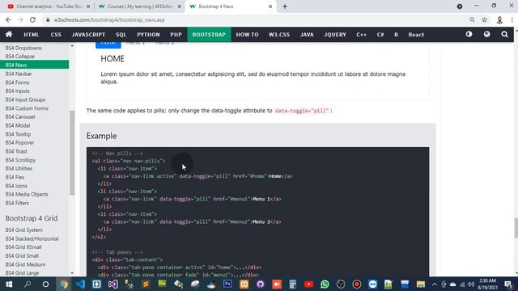
Task: Click the page vertical scrollbar thumb
Action: click(x=516, y=228)
